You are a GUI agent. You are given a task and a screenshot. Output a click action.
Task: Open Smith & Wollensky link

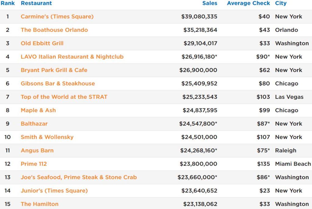[47, 137]
